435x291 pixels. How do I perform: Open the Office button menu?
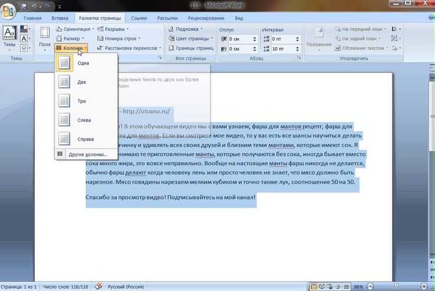(x=8, y=11)
